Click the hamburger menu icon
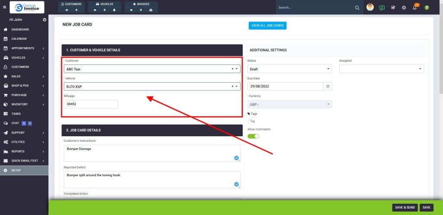The image size is (443, 215). 5,7
